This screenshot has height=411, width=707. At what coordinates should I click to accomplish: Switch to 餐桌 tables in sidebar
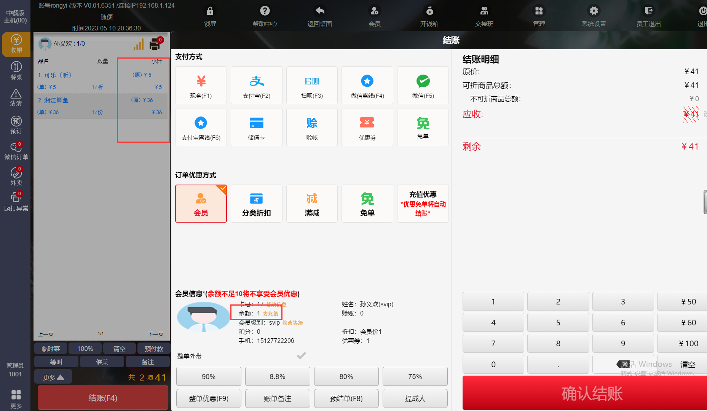click(16, 71)
